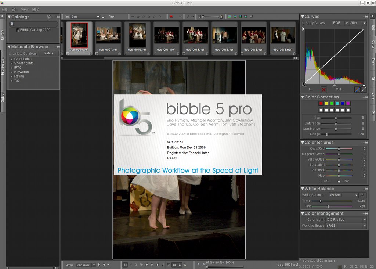Select the HSL radio button

pos(320,181)
